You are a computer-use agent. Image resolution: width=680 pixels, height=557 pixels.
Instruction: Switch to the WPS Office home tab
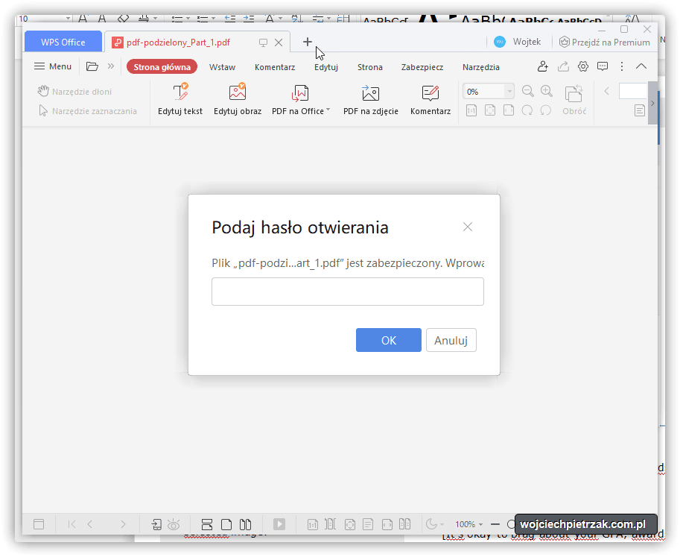63,42
